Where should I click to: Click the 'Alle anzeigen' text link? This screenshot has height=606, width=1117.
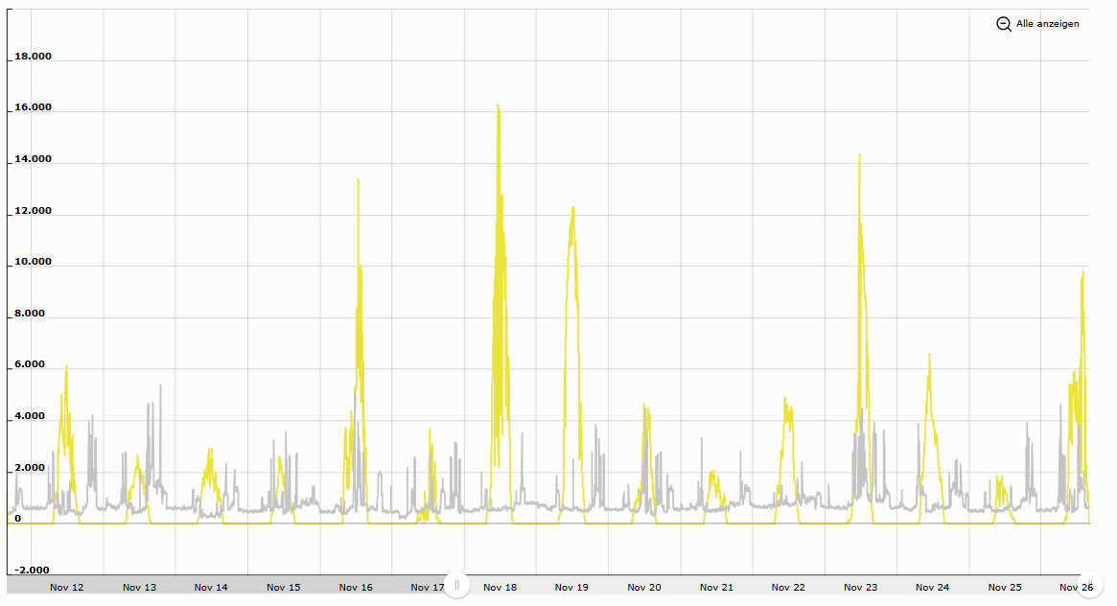coord(1048,24)
